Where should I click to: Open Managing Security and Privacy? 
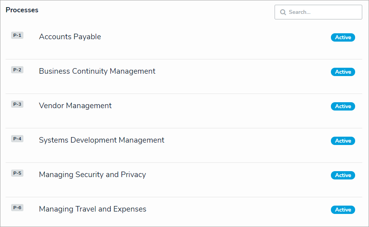[x=92, y=175]
